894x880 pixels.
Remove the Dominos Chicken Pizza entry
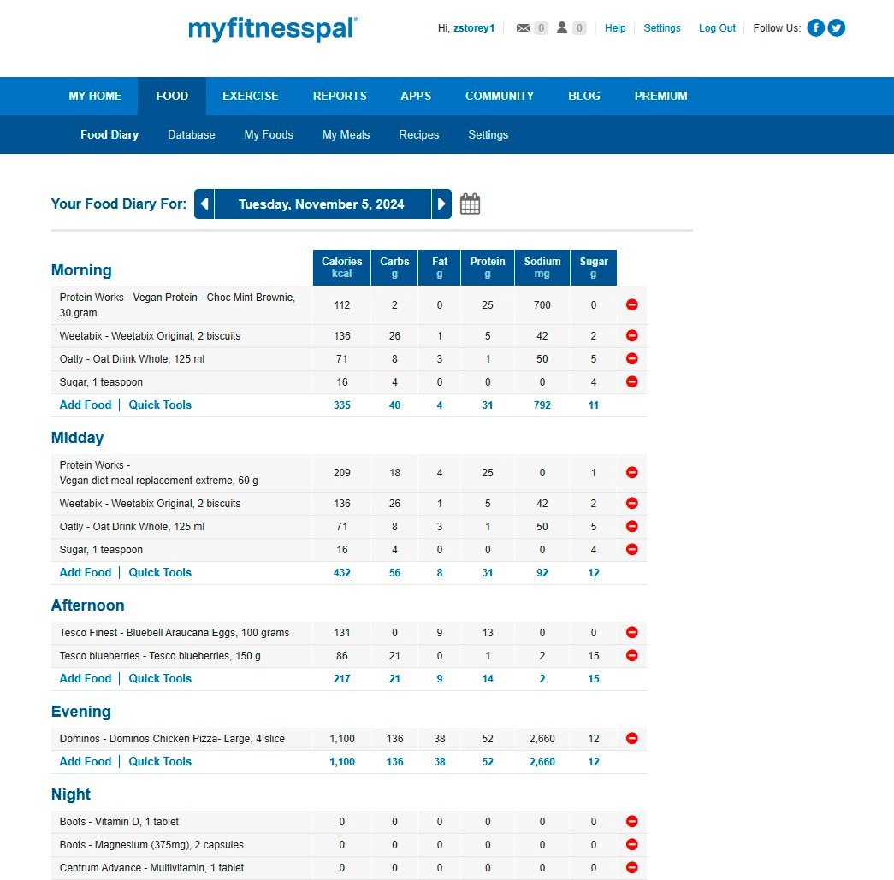point(631,738)
